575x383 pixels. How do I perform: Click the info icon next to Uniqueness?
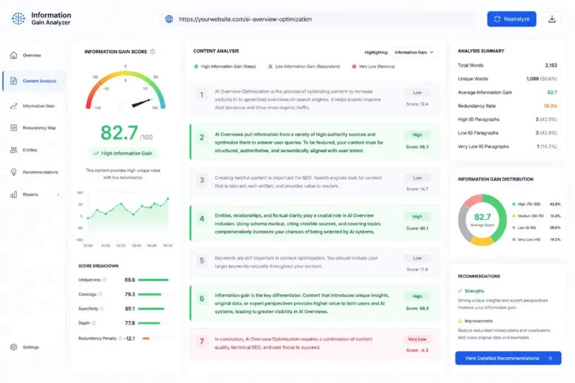(104, 280)
